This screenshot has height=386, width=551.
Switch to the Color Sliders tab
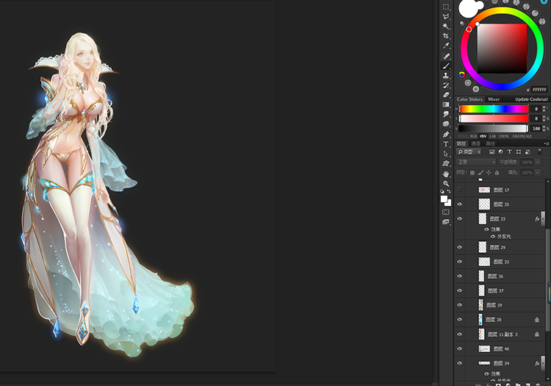point(469,99)
